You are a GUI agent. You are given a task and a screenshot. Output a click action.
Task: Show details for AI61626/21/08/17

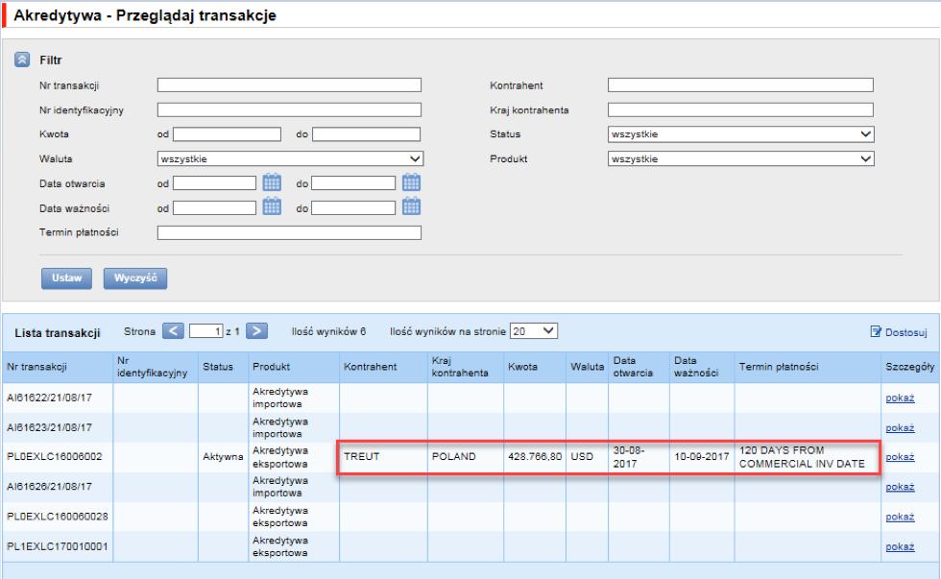point(900,487)
